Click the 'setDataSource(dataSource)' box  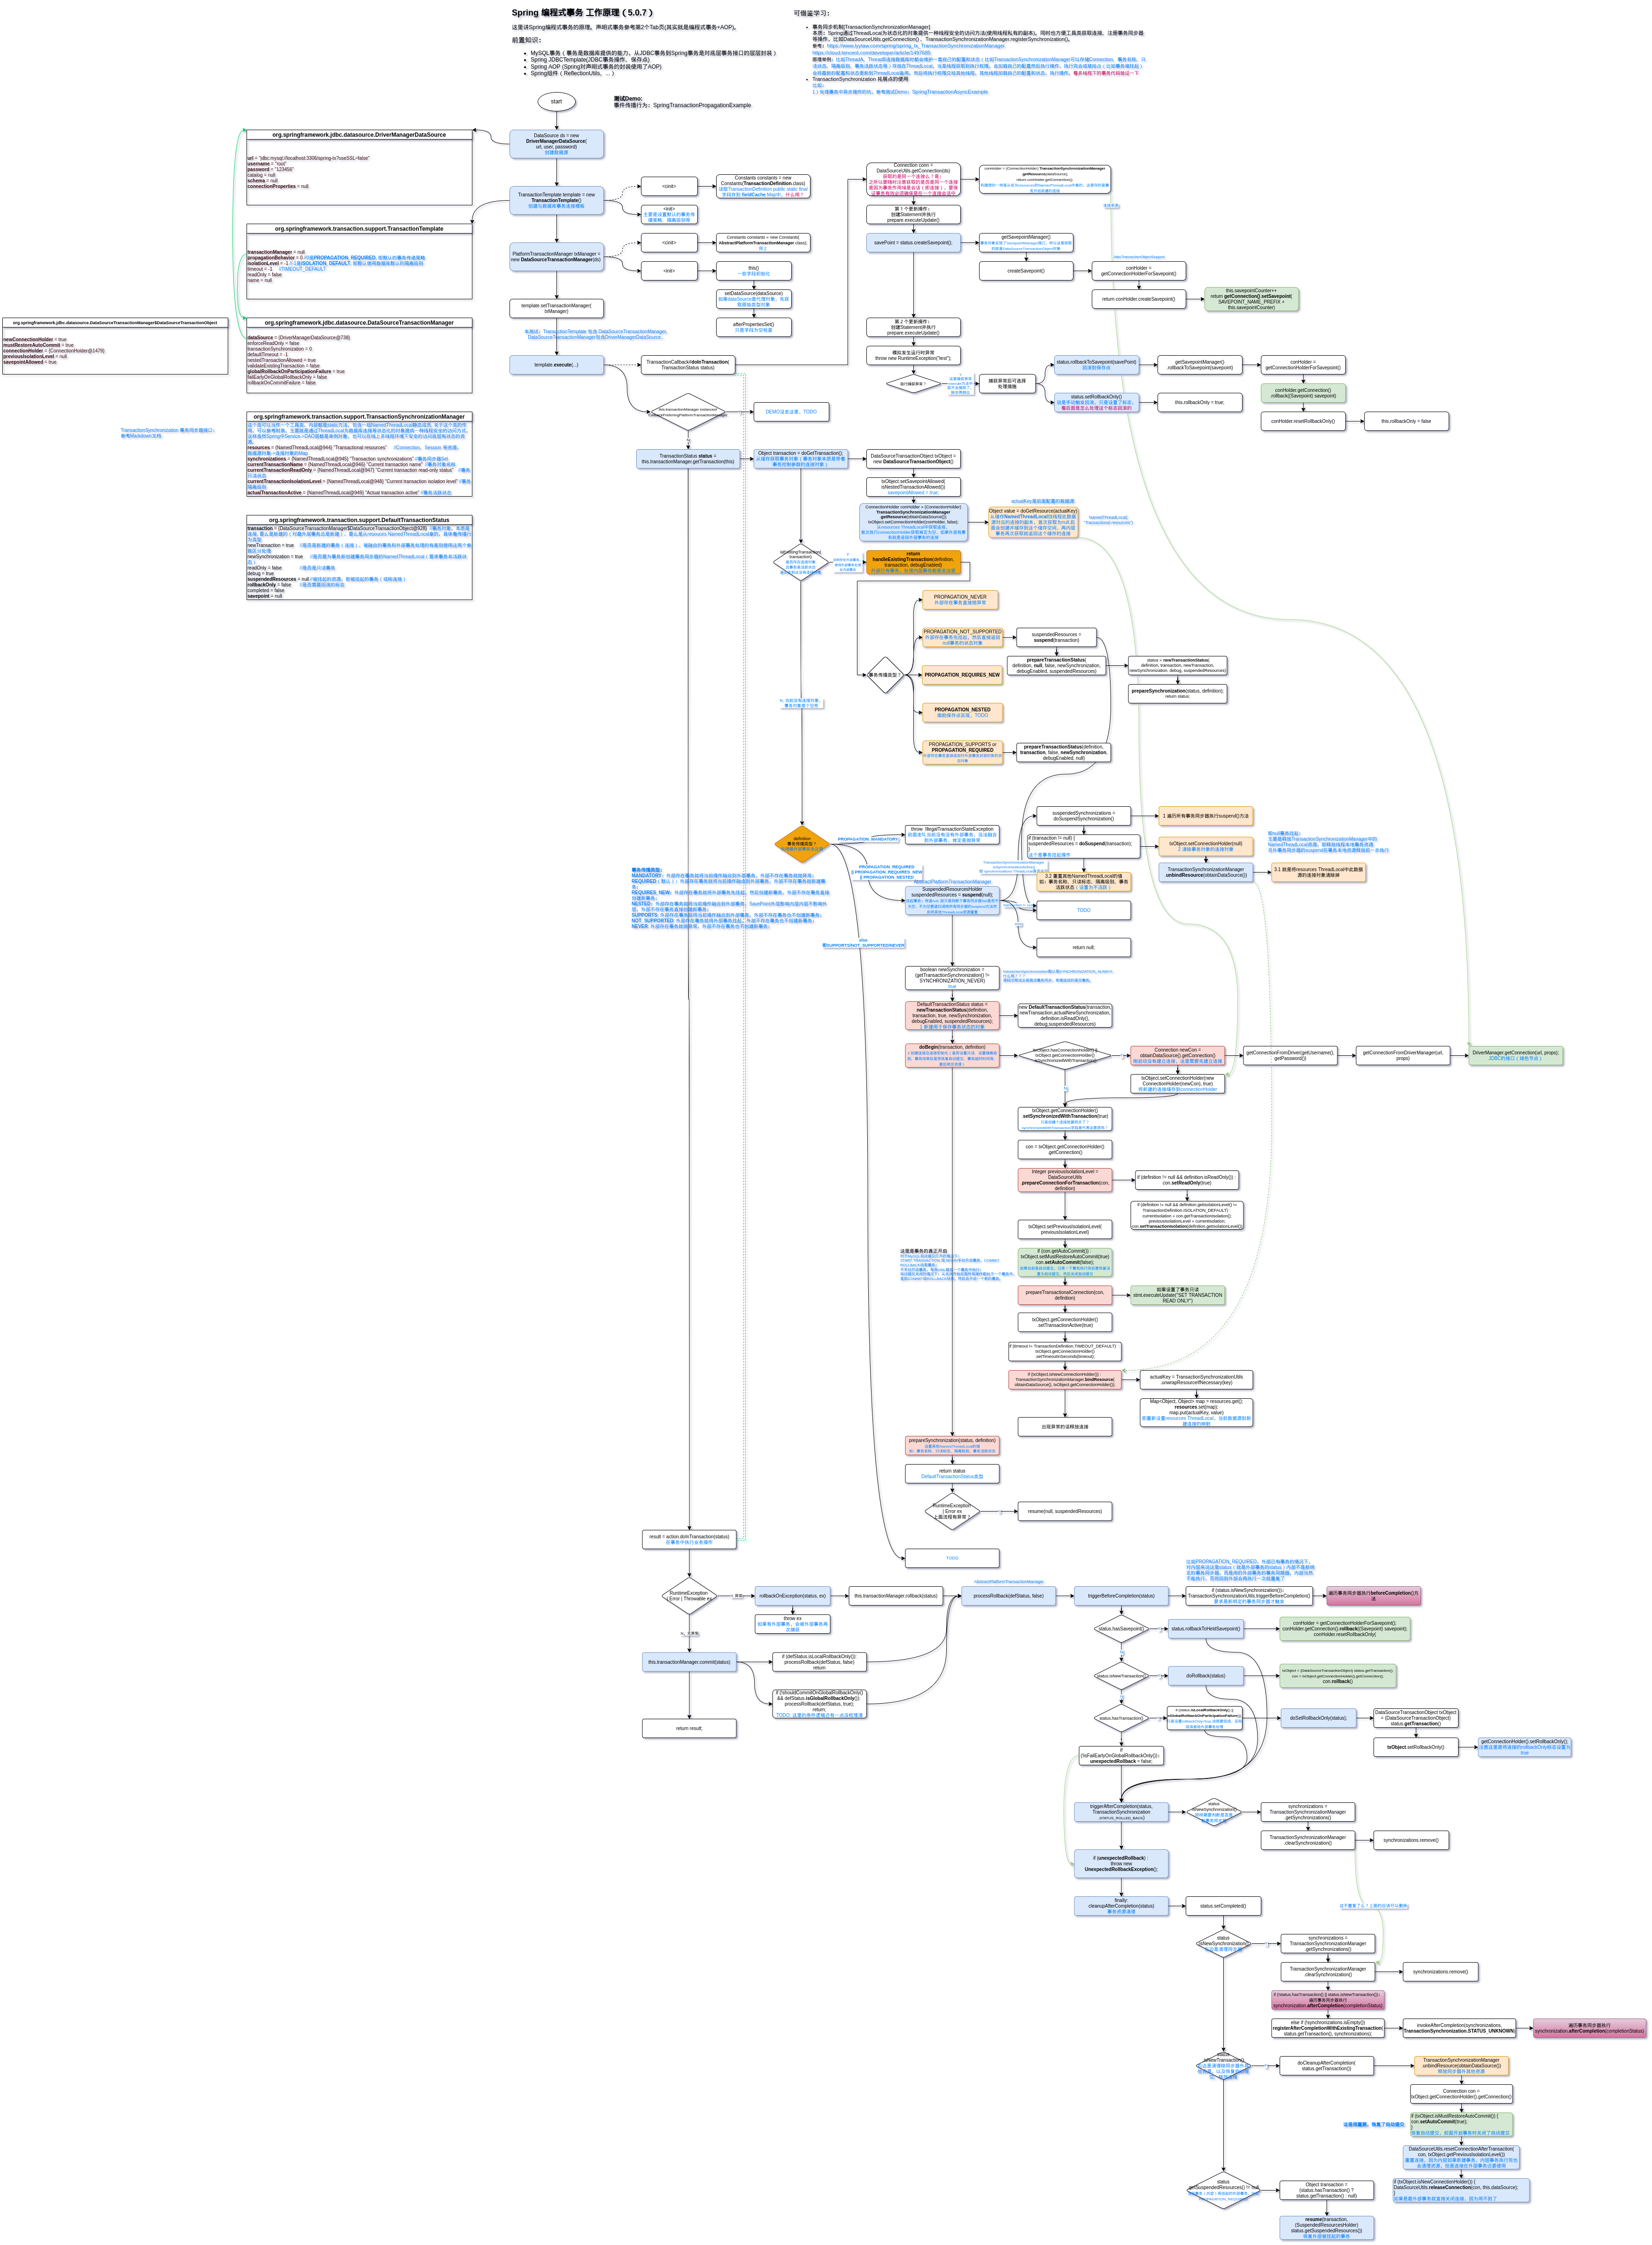pyautogui.click(x=753, y=299)
